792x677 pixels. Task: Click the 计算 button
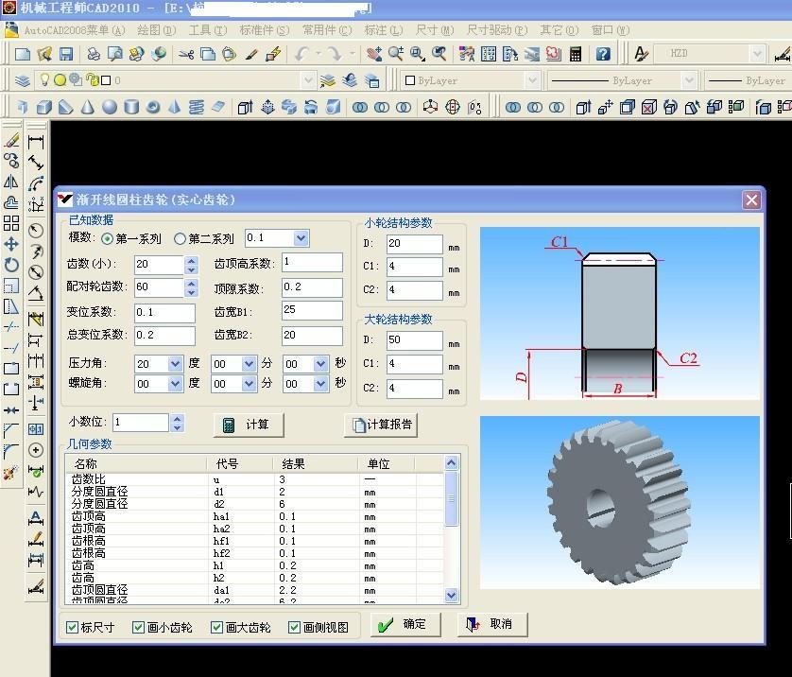248,425
